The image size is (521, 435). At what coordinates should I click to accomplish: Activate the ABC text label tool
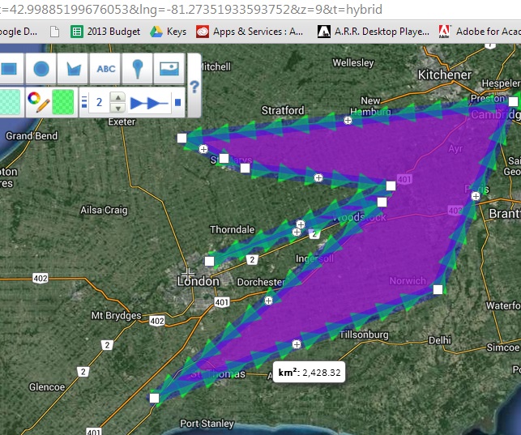point(106,69)
